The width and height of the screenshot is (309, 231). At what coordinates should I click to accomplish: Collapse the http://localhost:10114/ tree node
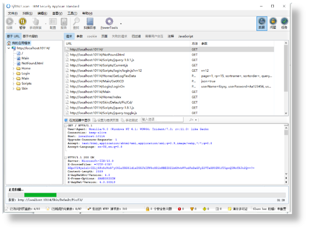pos(9,48)
